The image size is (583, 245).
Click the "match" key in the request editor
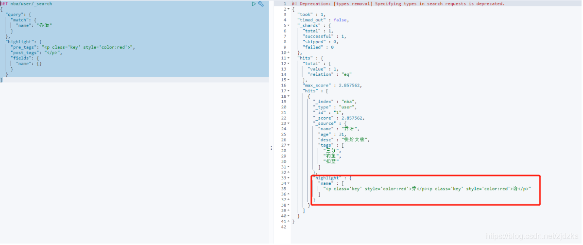pos(19,20)
